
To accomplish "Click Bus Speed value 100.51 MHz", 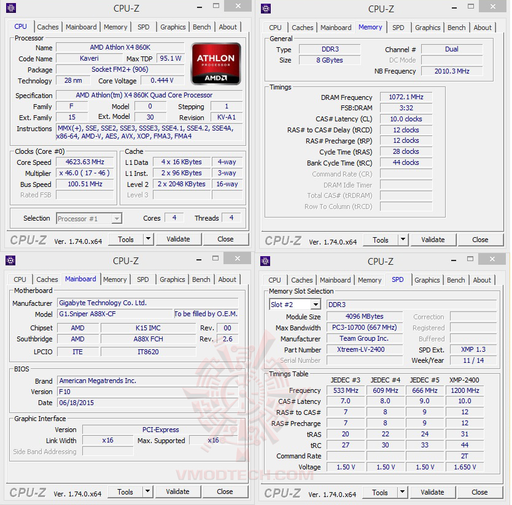I will pyautogui.click(x=85, y=184).
